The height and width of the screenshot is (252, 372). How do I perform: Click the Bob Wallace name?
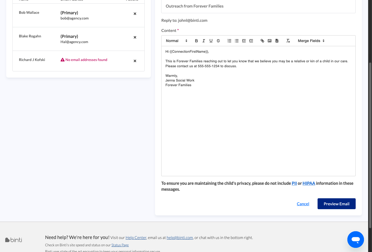pos(29,12)
